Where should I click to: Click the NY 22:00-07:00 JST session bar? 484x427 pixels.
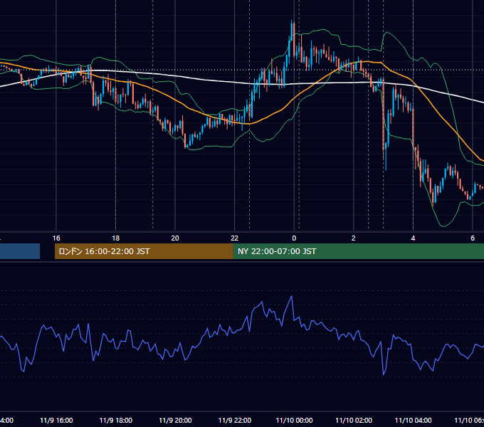[358, 251]
